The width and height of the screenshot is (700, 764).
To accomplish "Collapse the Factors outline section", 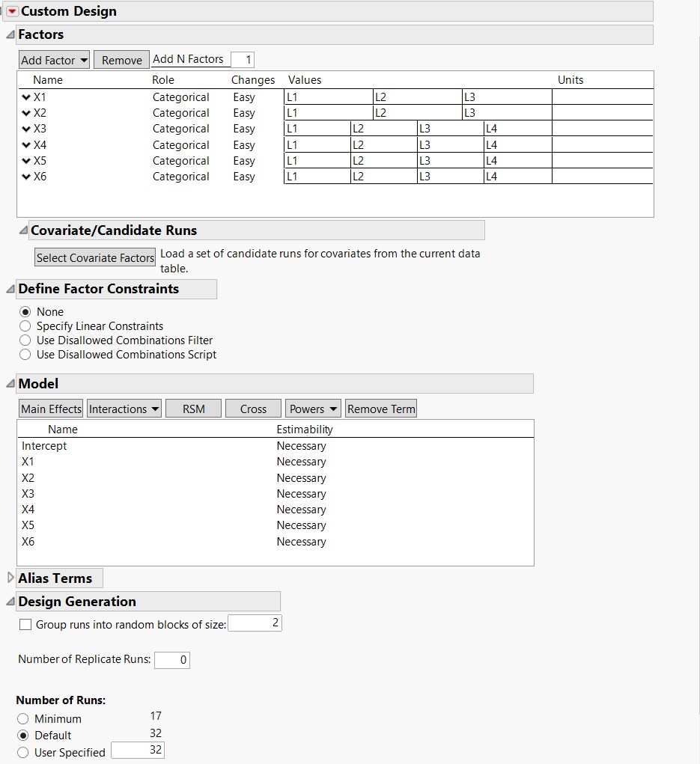I will pyautogui.click(x=10, y=34).
